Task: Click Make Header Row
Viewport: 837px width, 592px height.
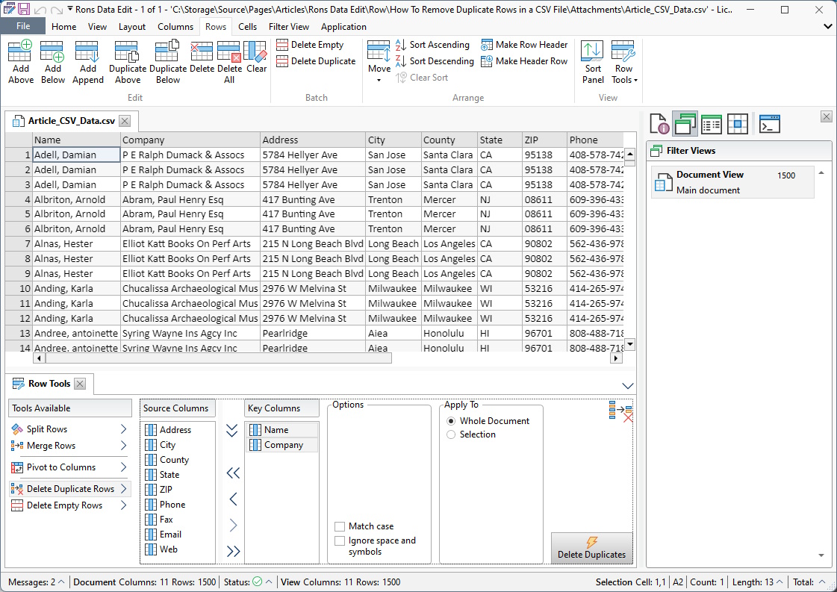Action: tap(524, 61)
